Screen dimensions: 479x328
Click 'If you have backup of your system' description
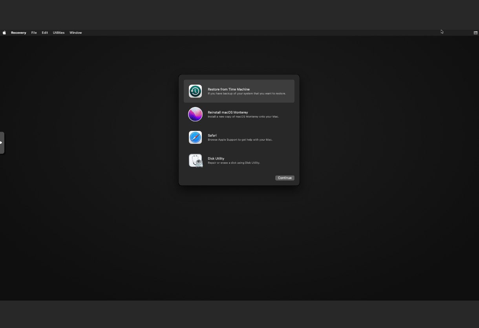[247, 94]
